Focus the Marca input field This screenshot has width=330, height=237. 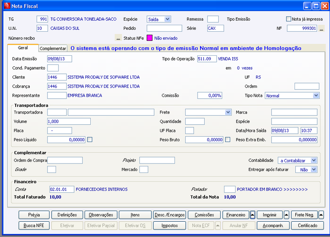click(x=294, y=112)
